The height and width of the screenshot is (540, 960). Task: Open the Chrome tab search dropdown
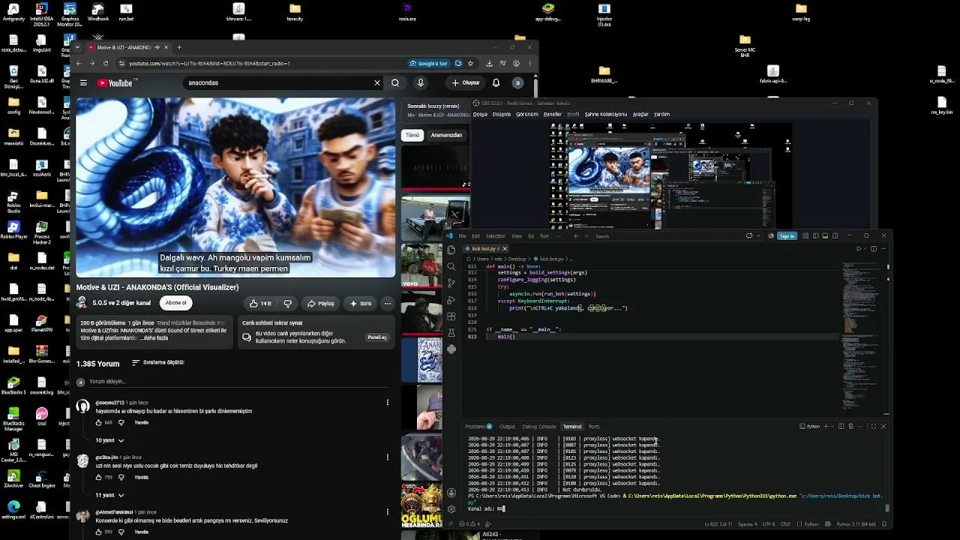click(x=77, y=47)
